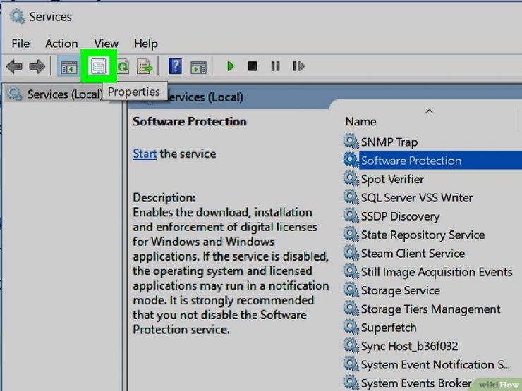This screenshot has width=522, height=391.
Task: Toggle Show/Hide Console Tree button
Action: pos(68,66)
